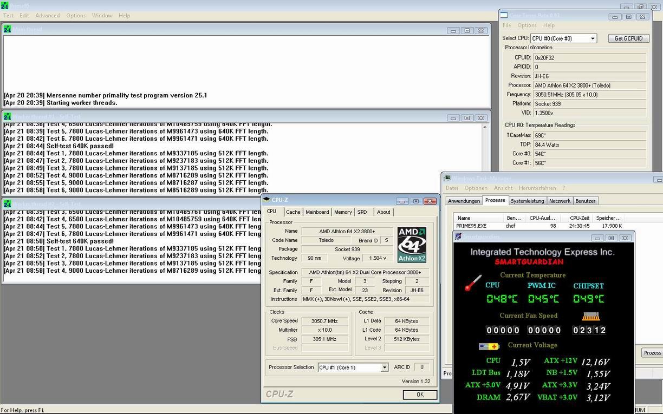Click the VID value 1.3500v
This screenshot has height=414, width=663.
[589, 113]
